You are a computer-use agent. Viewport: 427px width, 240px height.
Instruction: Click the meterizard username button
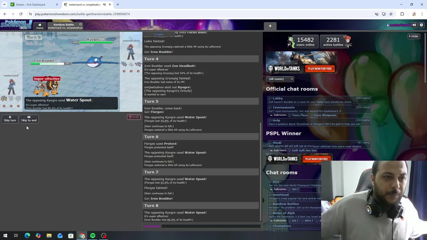point(398,25)
